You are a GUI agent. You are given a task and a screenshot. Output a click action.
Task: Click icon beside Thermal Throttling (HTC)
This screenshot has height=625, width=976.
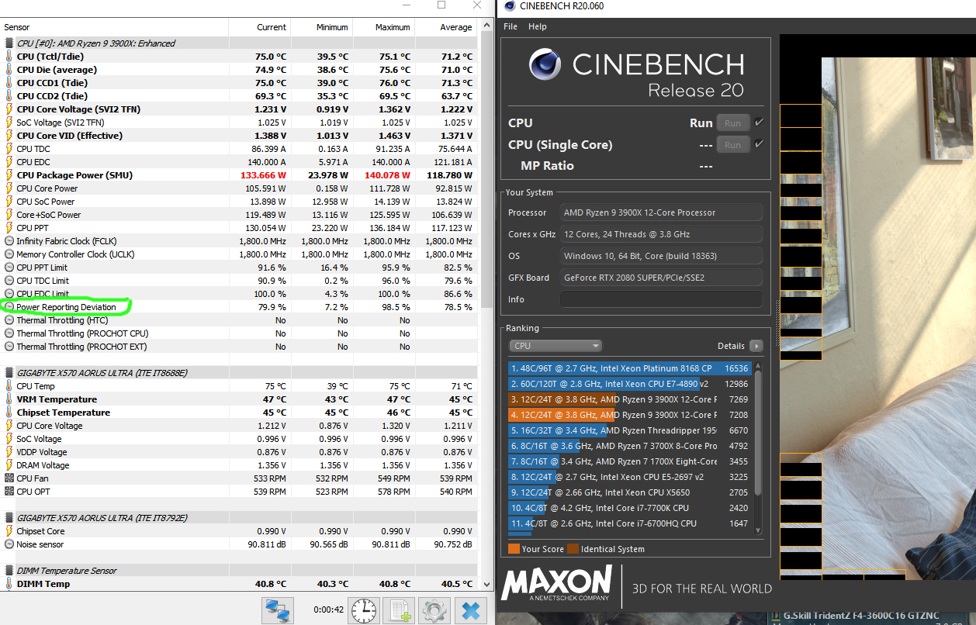point(9,320)
